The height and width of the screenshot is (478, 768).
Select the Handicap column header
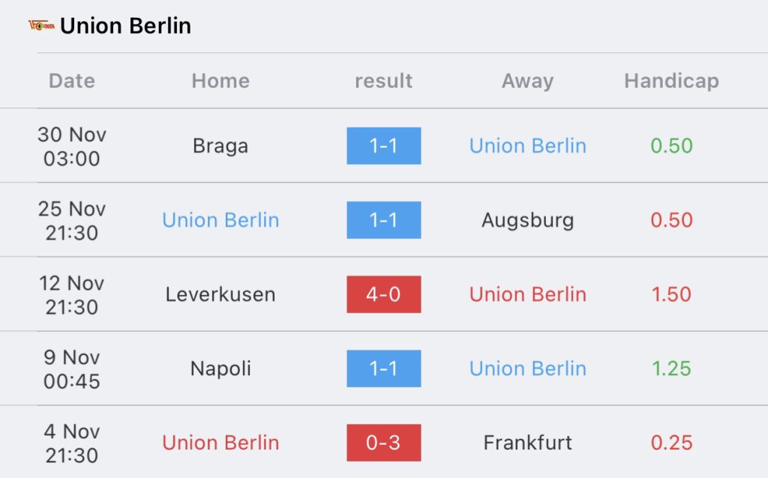pos(671,81)
